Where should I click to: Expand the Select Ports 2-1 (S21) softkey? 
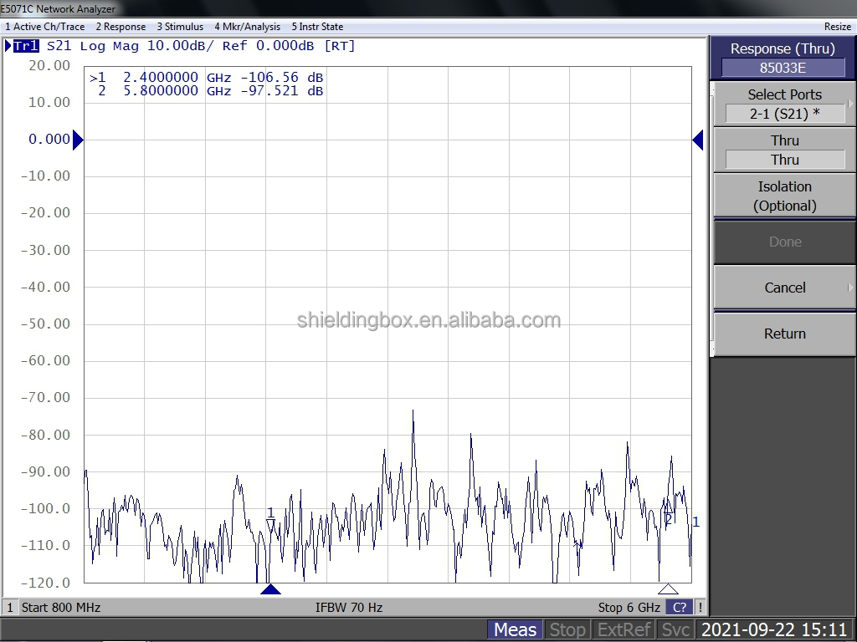click(784, 104)
